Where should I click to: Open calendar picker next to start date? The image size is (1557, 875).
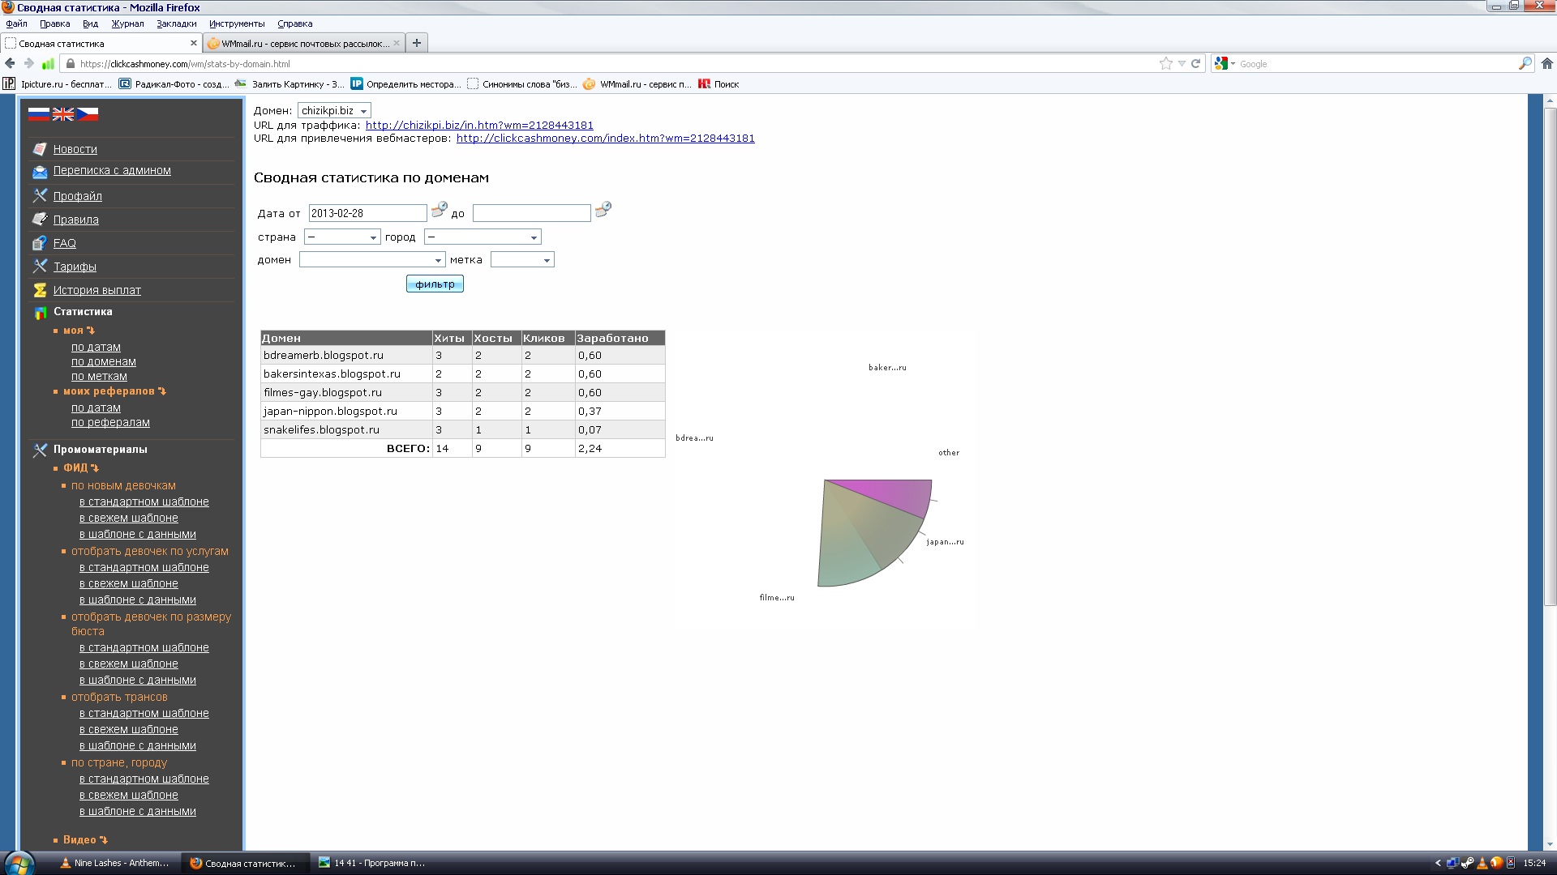pos(439,210)
